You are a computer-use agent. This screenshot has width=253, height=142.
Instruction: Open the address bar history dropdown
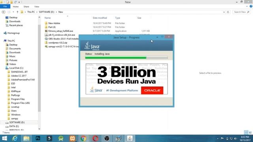click(x=224, y=12)
